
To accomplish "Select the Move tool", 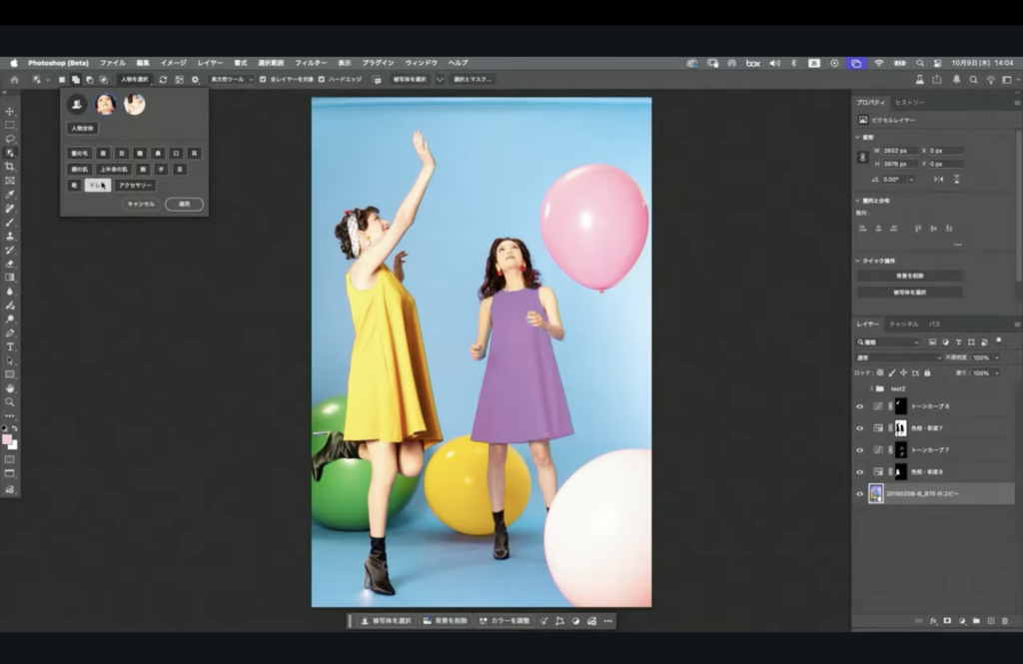I will 10,111.
